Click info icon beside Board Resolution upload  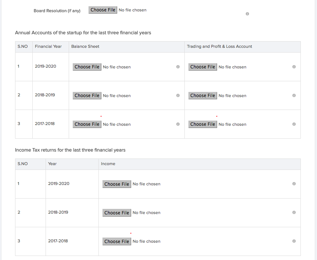click(247, 14)
